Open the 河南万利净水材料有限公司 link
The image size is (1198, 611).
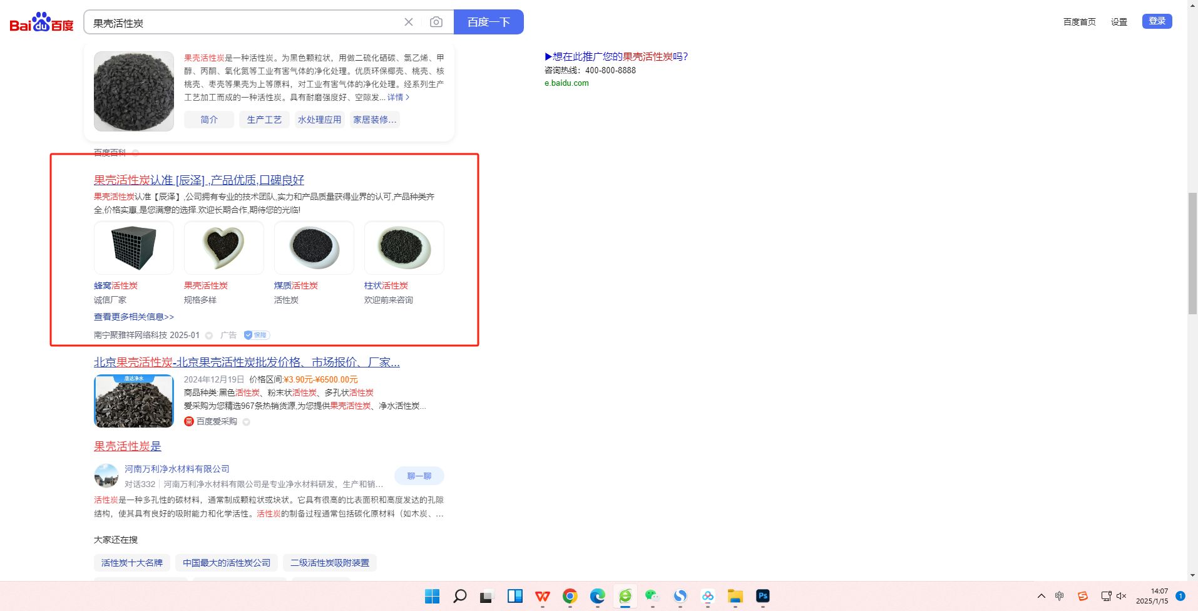pyautogui.click(x=177, y=469)
